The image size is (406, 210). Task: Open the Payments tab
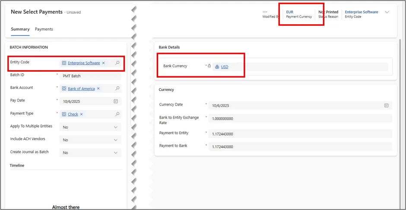(x=44, y=29)
